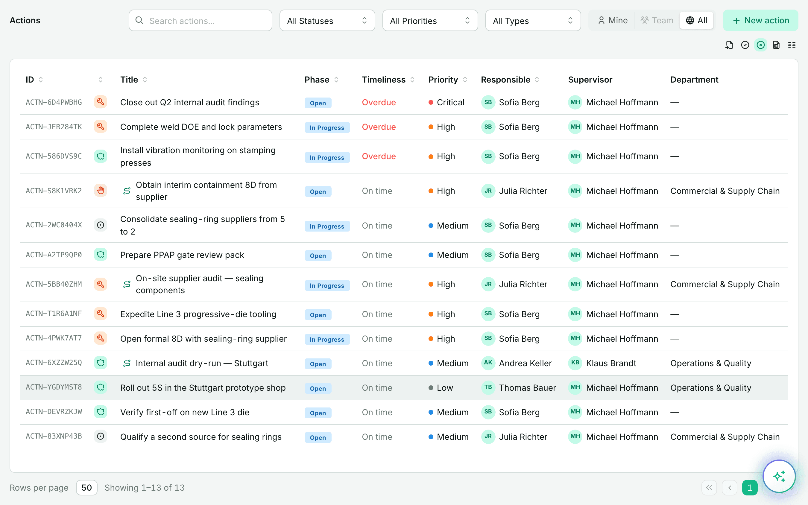This screenshot has height=505, width=808.
Task: Click the shield icon for ACTN-586DVS9C
Action: tap(101, 156)
